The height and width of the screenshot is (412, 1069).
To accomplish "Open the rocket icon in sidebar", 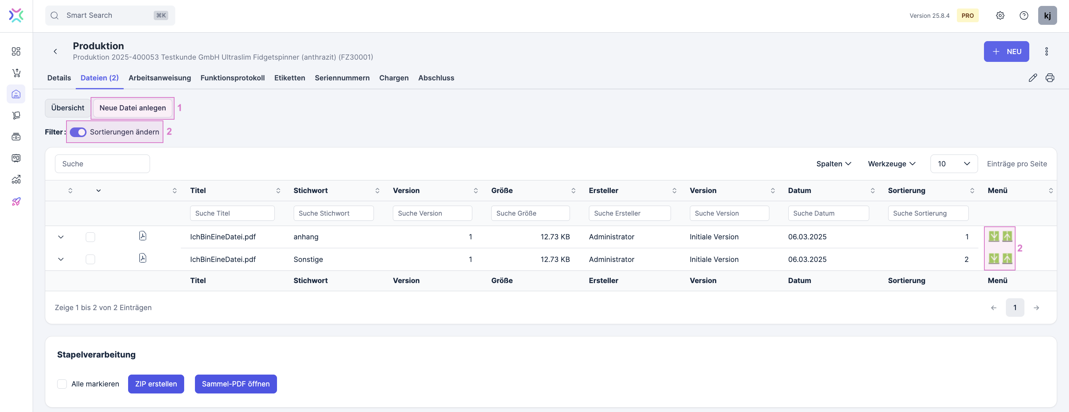I will click(x=16, y=201).
